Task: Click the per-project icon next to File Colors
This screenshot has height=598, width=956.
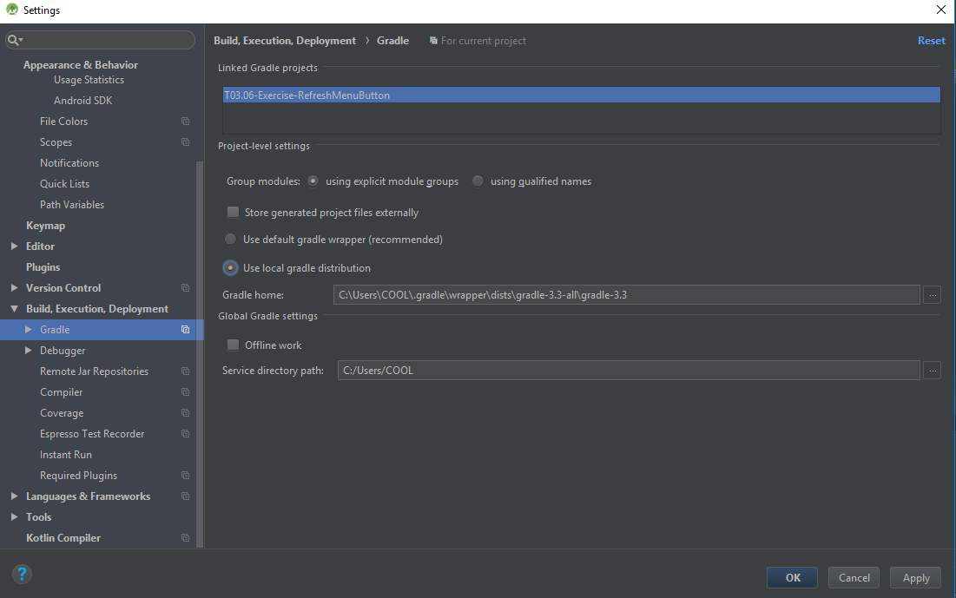Action: [x=184, y=121]
